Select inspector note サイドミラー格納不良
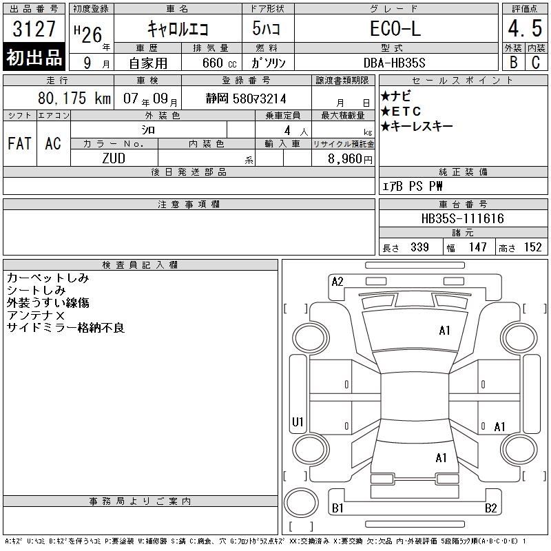 (x=65, y=328)
